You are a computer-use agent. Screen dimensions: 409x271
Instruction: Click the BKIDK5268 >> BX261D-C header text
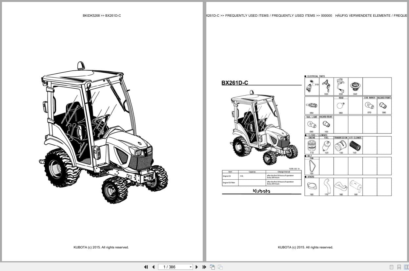click(x=102, y=15)
